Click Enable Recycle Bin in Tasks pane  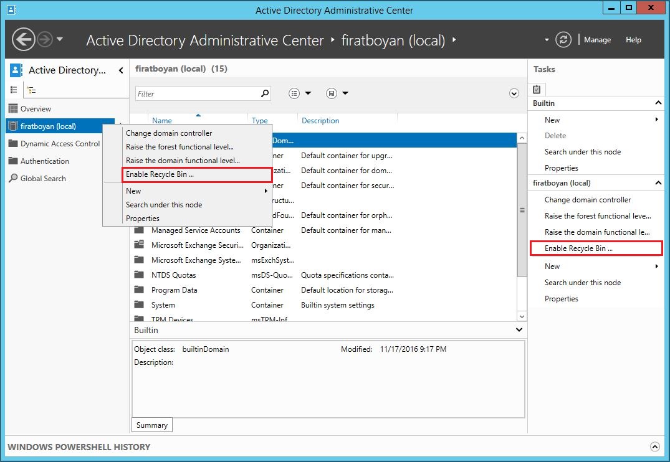596,248
